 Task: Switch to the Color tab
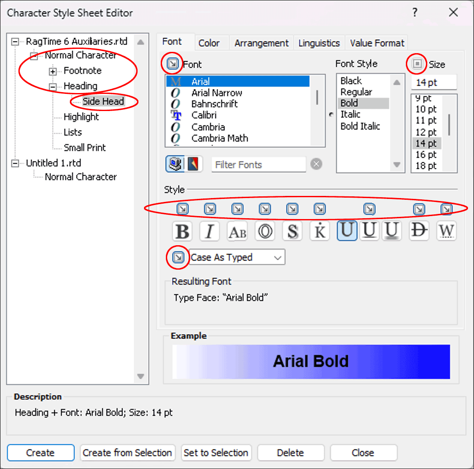coord(209,43)
